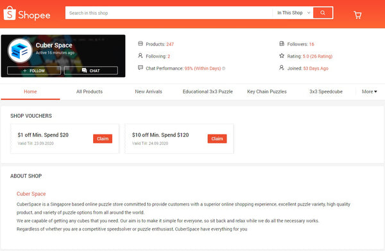
Task: Click the Rating star icon
Action: [x=282, y=56]
